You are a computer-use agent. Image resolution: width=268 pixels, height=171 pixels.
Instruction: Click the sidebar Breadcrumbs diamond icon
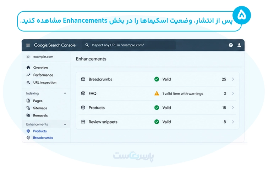[28, 138]
